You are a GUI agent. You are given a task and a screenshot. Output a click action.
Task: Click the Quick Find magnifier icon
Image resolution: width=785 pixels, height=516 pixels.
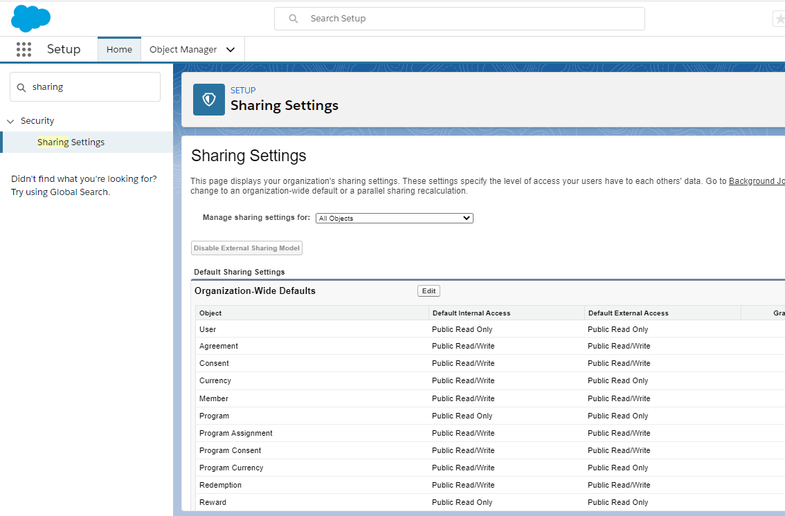click(21, 88)
